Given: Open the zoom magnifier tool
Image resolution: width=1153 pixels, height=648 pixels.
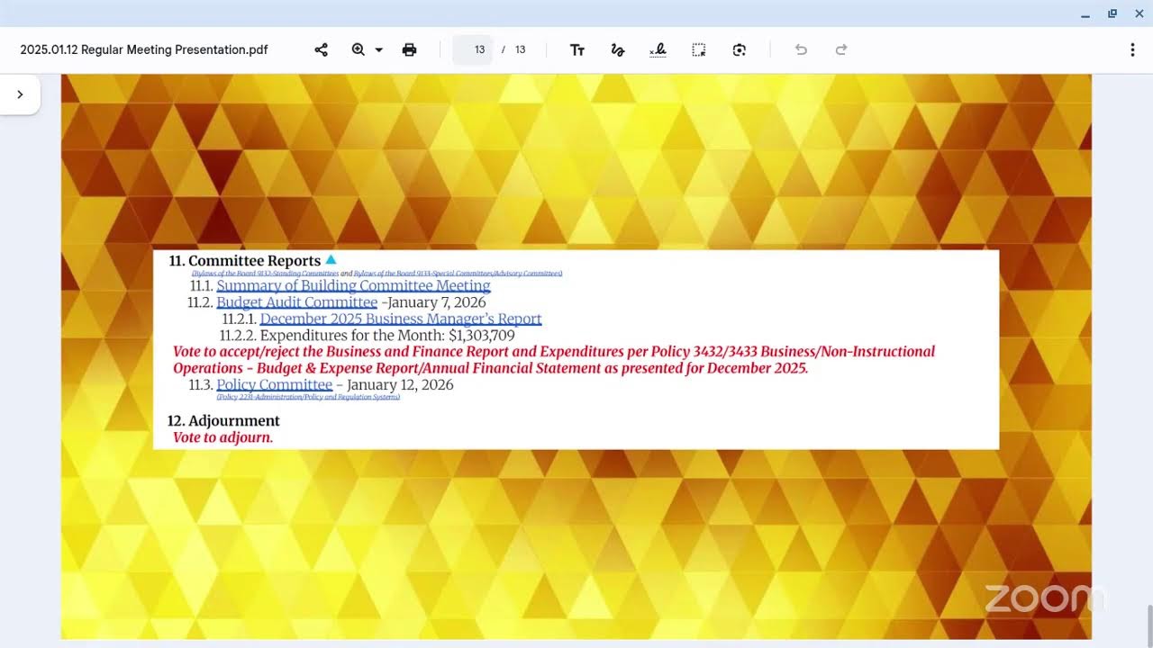Looking at the screenshot, I should point(359,50).
